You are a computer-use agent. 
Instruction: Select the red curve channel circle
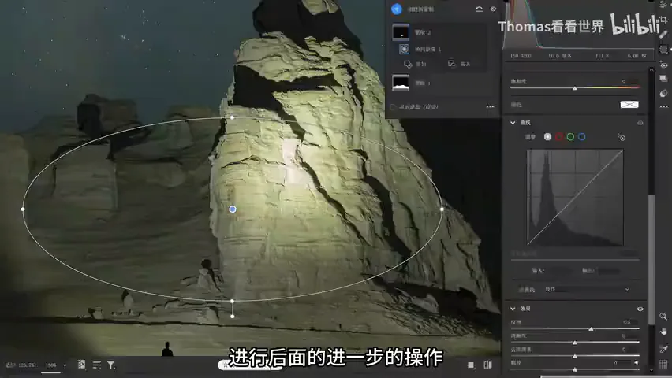(x=559, y=137)
